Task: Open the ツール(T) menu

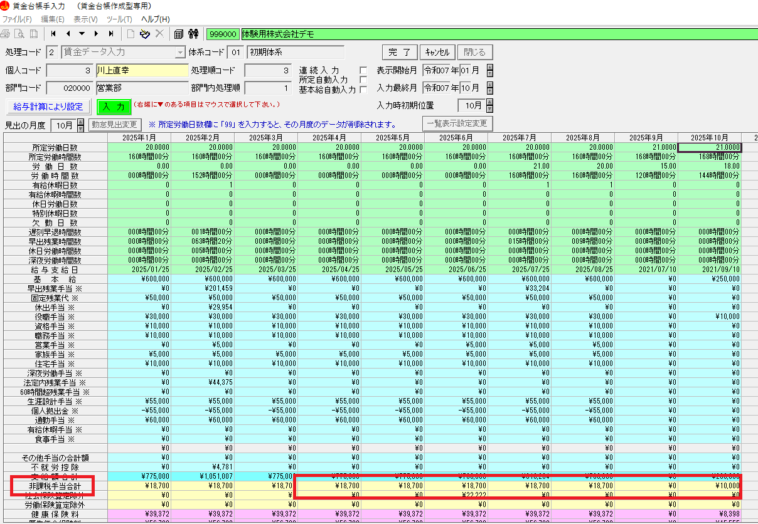Action: [119, 19]
